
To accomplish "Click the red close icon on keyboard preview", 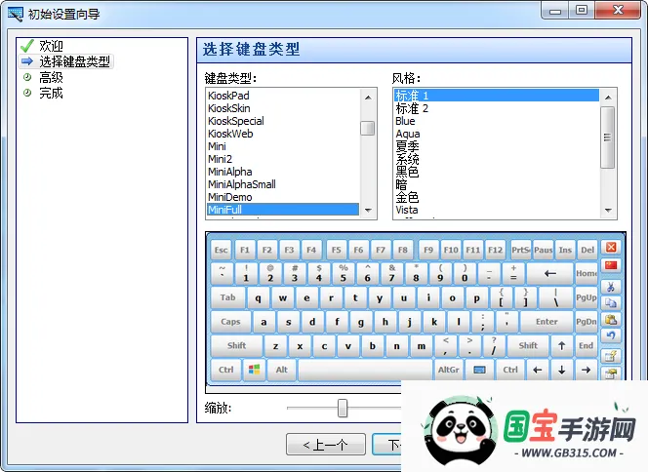I will [612, 249].
